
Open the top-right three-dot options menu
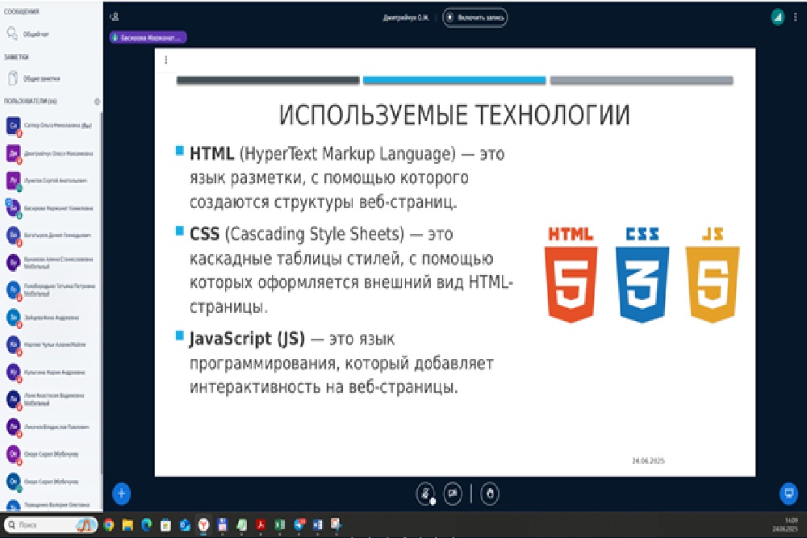pyautogui.click(x=797, y=17)
